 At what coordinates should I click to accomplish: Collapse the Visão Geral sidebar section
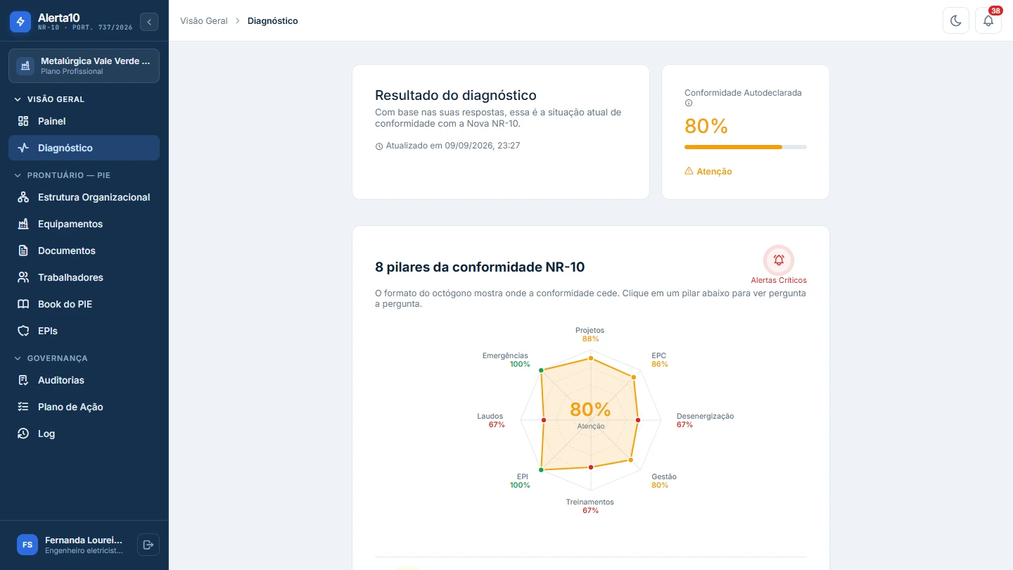point(49,99)
